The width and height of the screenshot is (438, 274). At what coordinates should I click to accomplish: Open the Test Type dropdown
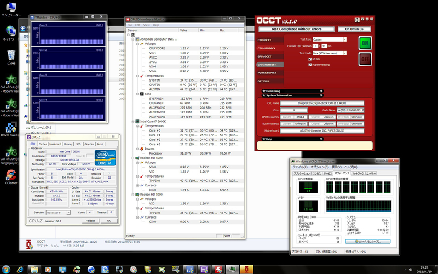tap(345, 39)
